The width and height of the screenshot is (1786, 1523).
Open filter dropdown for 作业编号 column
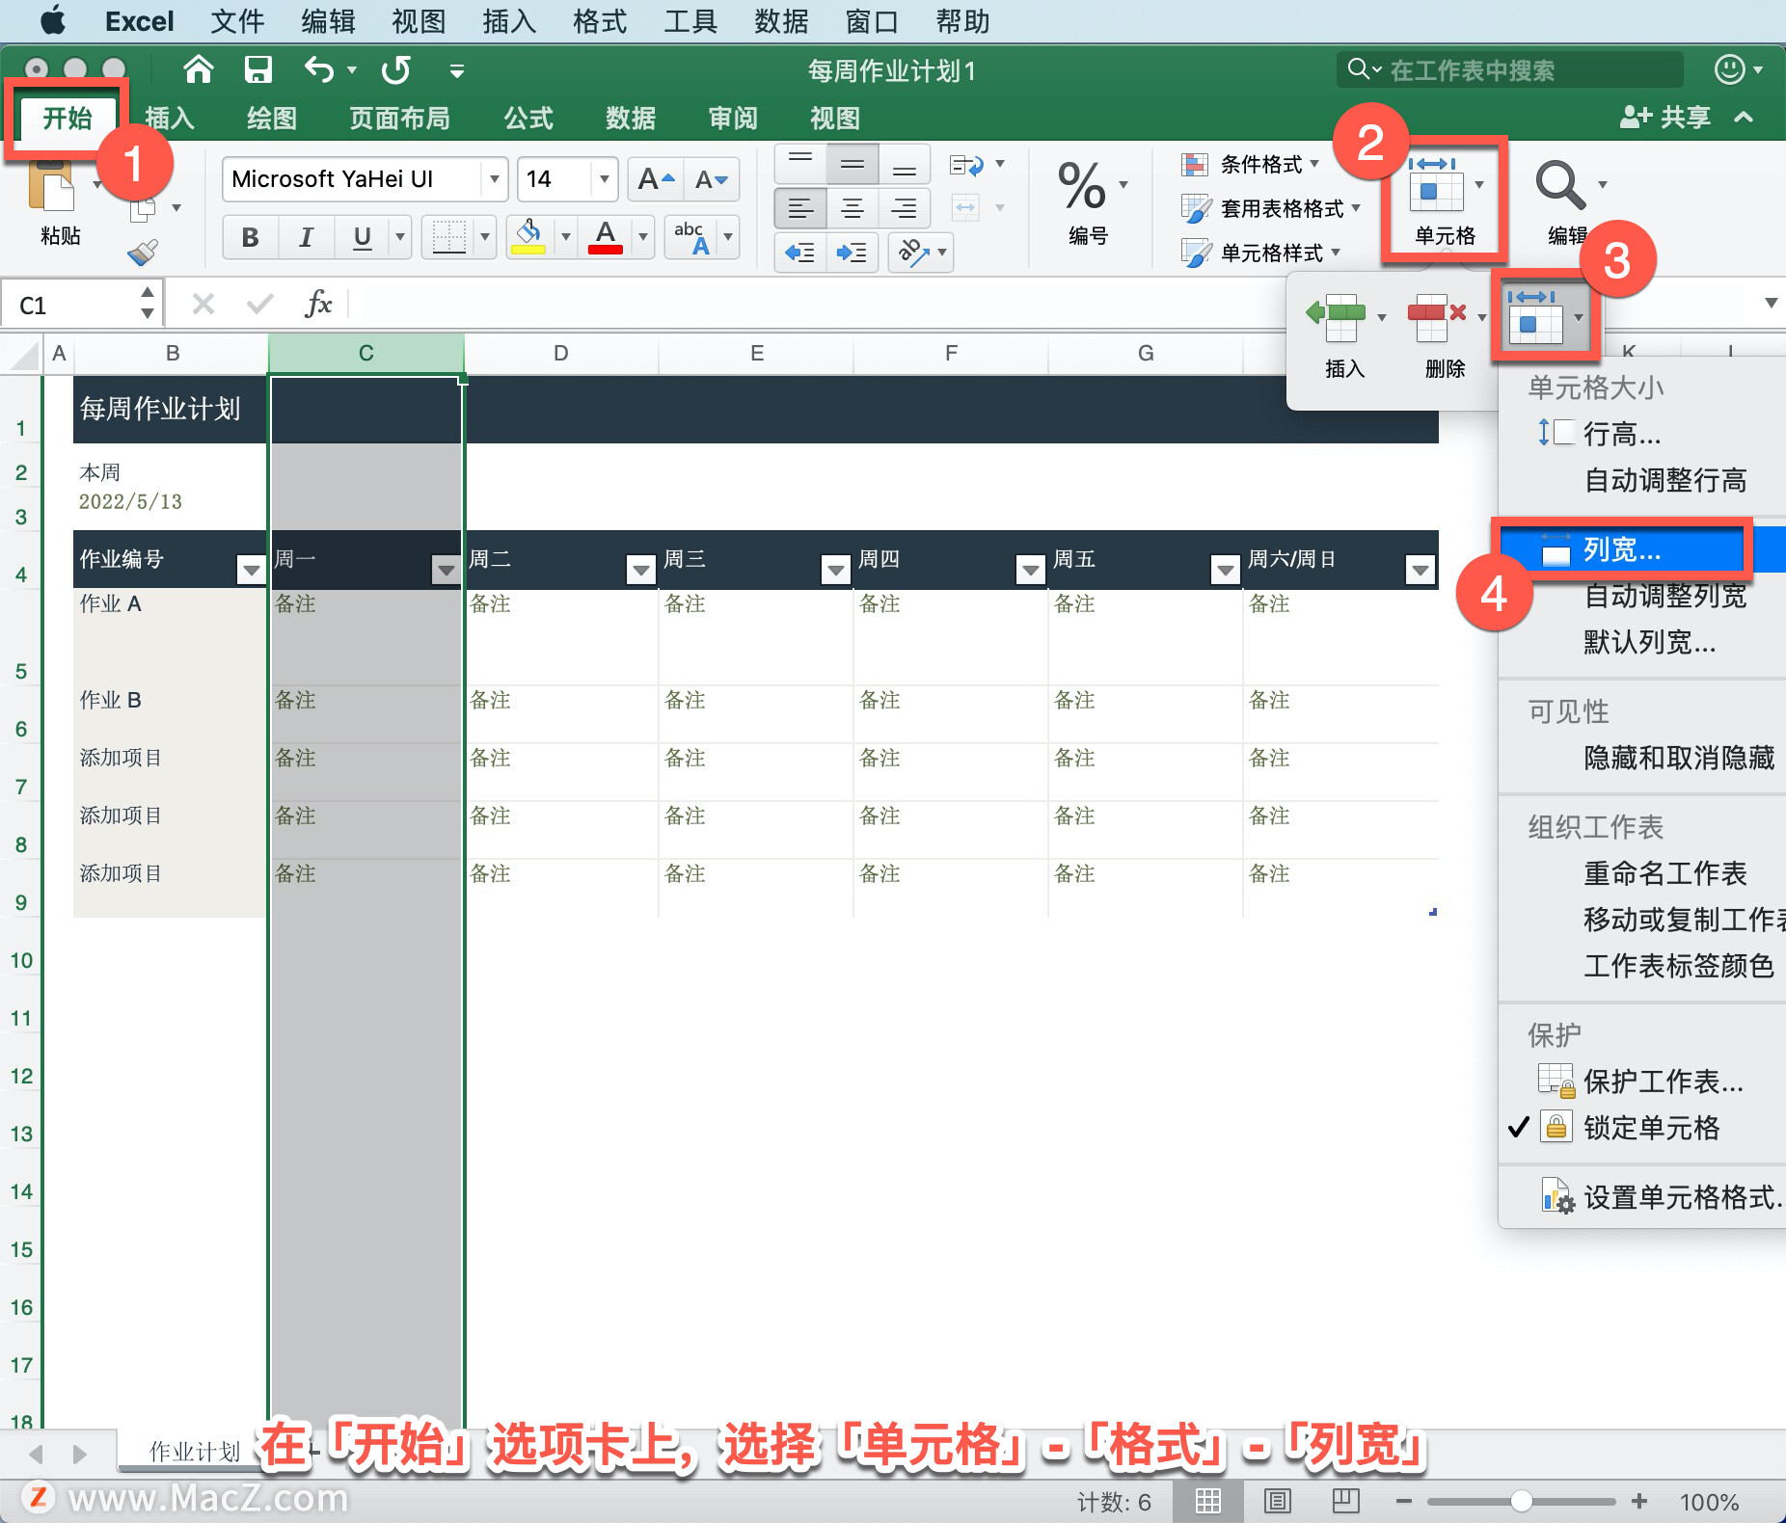pyautogui.click(x=251, y=570)
